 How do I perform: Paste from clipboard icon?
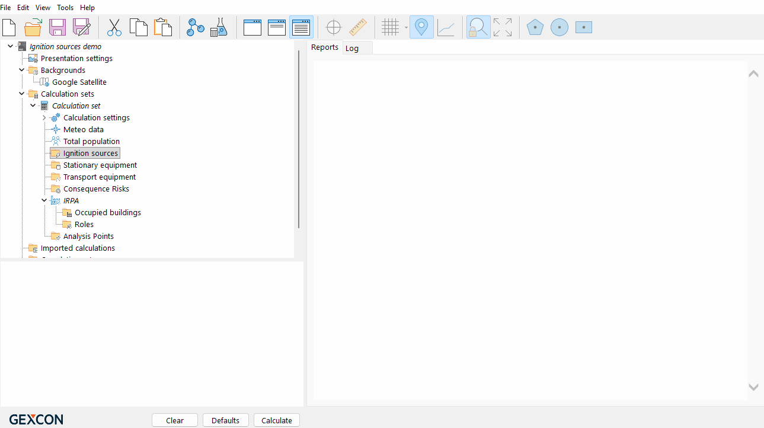tap(162, 27)
